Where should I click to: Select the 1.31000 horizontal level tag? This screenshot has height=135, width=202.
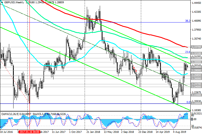[196, 58]
